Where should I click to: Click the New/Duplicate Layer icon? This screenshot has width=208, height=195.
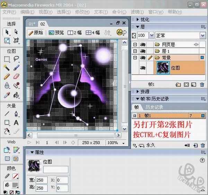(x=178, y=84)
